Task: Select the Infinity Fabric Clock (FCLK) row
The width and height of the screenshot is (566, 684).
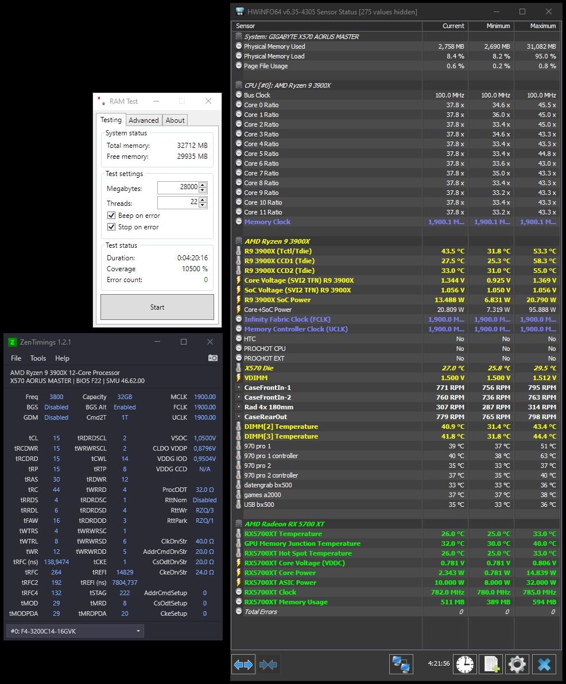Action: 396,319
